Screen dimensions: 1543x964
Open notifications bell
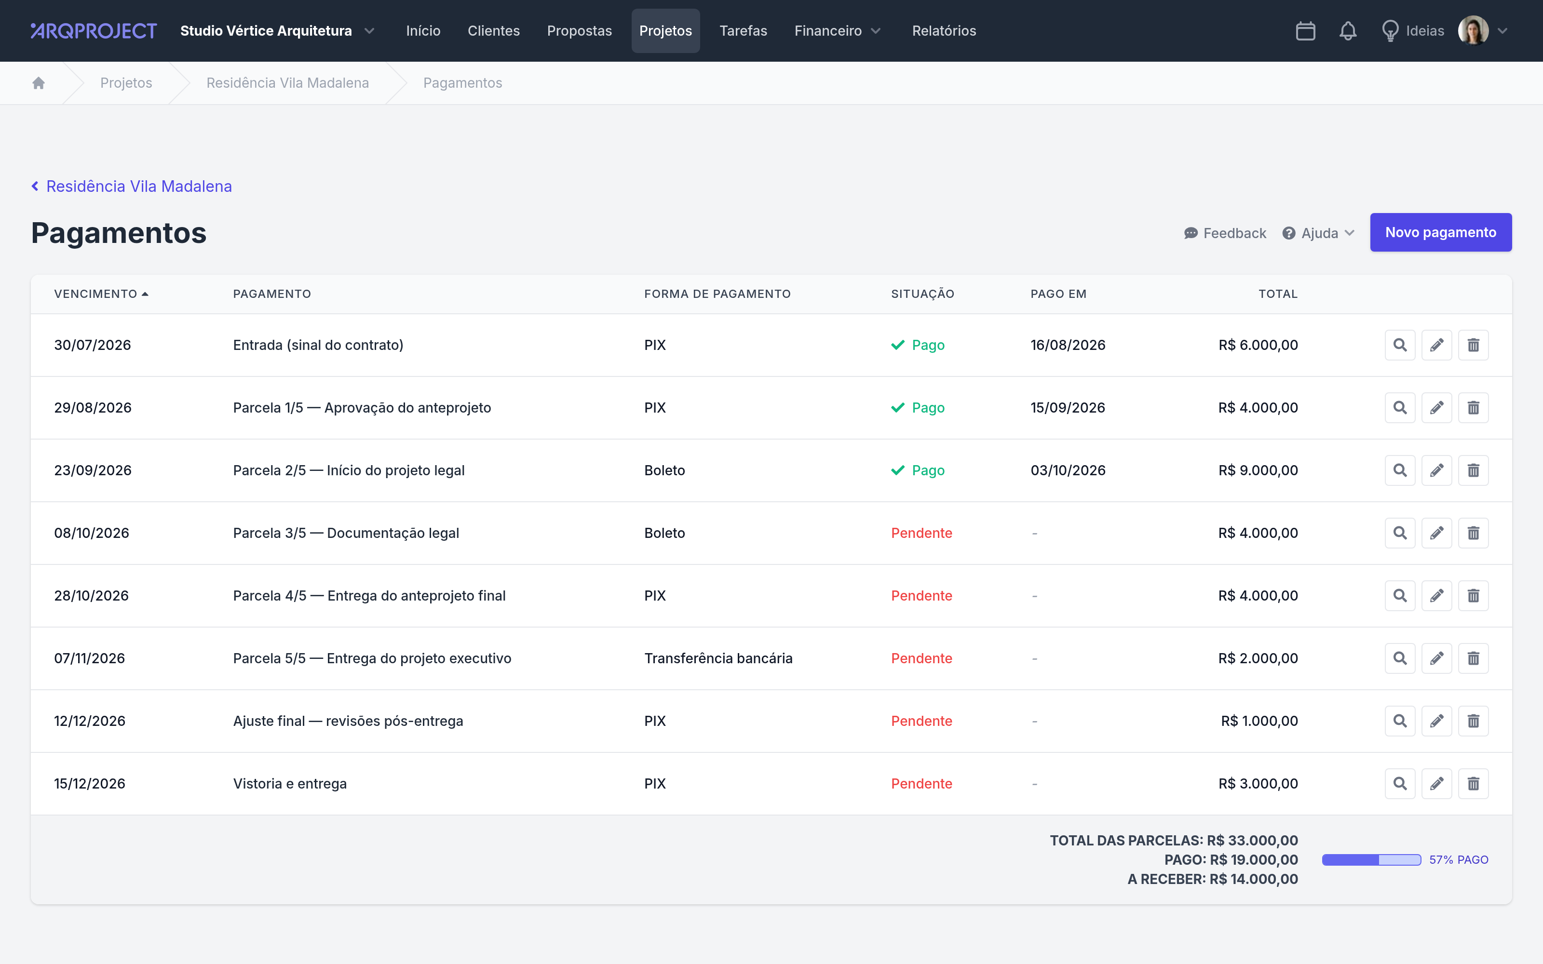point(1347,30)
